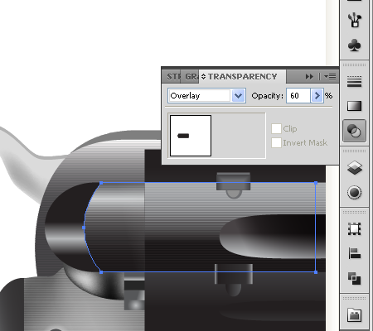
Task: Open the Layers panel icon in dock
Action: click(x=354, y=167)
